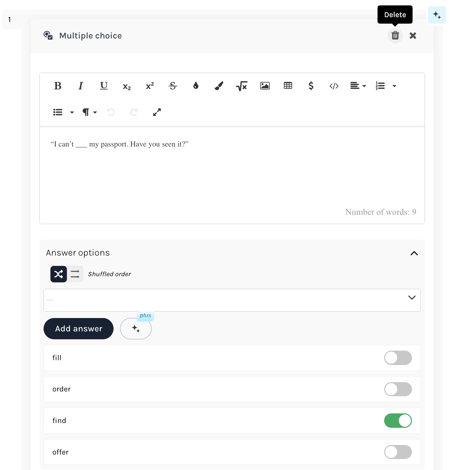Image resolution: width=450 pixels, height=470 pixels.
Task: Open the text alignment dropdown
Action: point(358,86)
